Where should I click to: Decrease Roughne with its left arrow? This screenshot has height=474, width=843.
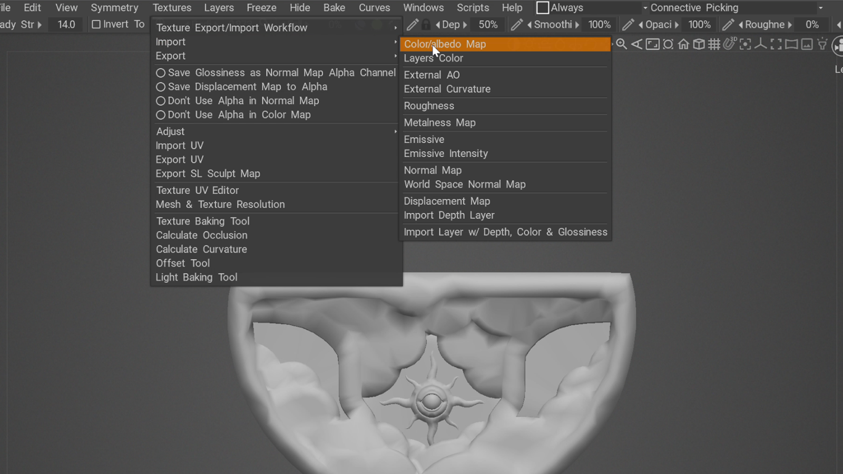point(741,25)
